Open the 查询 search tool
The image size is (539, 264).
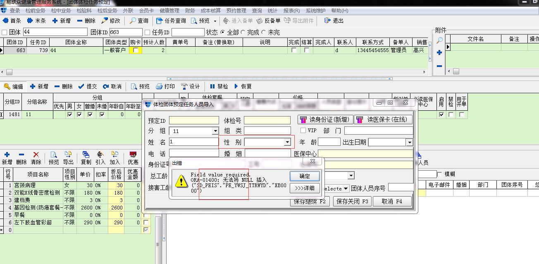(139, 21)
